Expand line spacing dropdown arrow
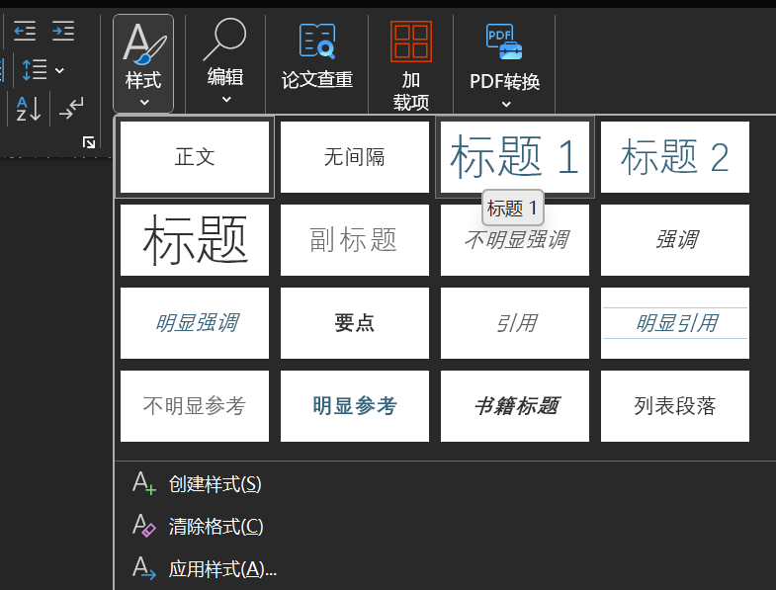This screenshot has width=776, height=590. pyautogui.click(x=59, y=70)
